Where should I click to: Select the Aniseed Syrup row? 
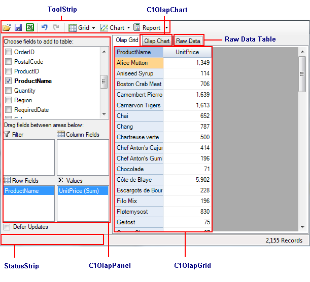click(139, 73)
